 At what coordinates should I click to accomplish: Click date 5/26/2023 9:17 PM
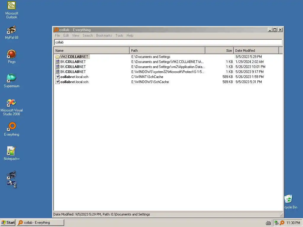pos(249,72)
